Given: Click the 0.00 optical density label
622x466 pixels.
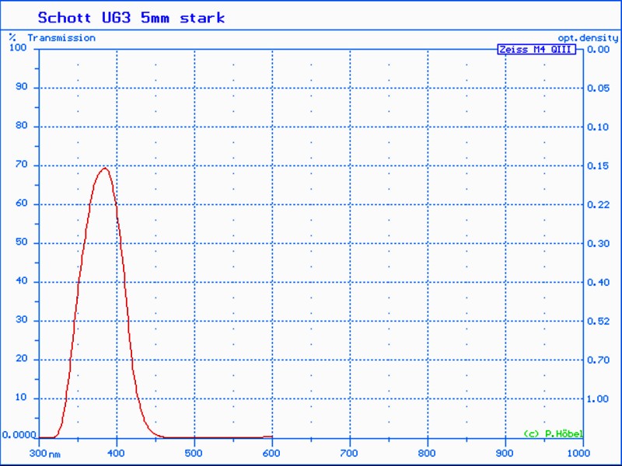Looking at the screenshot, I should pos(598,49).
